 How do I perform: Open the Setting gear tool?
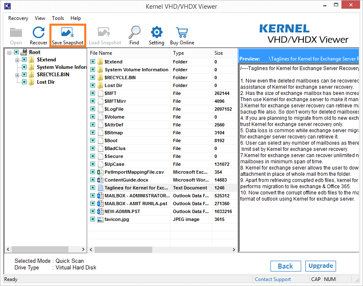click(156, 32)
